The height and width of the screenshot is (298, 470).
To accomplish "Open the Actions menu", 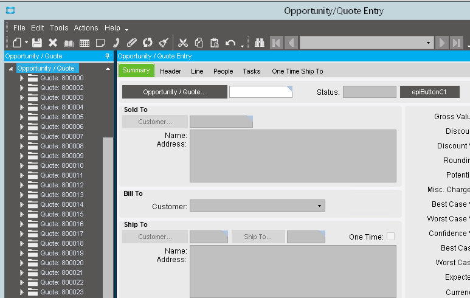I will pos(86,28).
